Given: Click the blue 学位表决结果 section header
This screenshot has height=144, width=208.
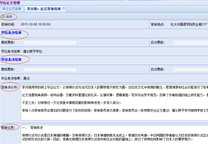Looking at the screenshot, I should point(11,33).
